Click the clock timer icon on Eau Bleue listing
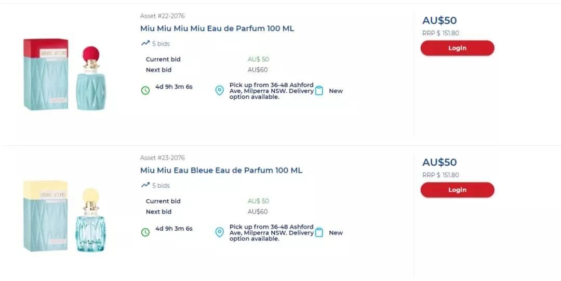This screenshot has height=281, width=561. 145,232
